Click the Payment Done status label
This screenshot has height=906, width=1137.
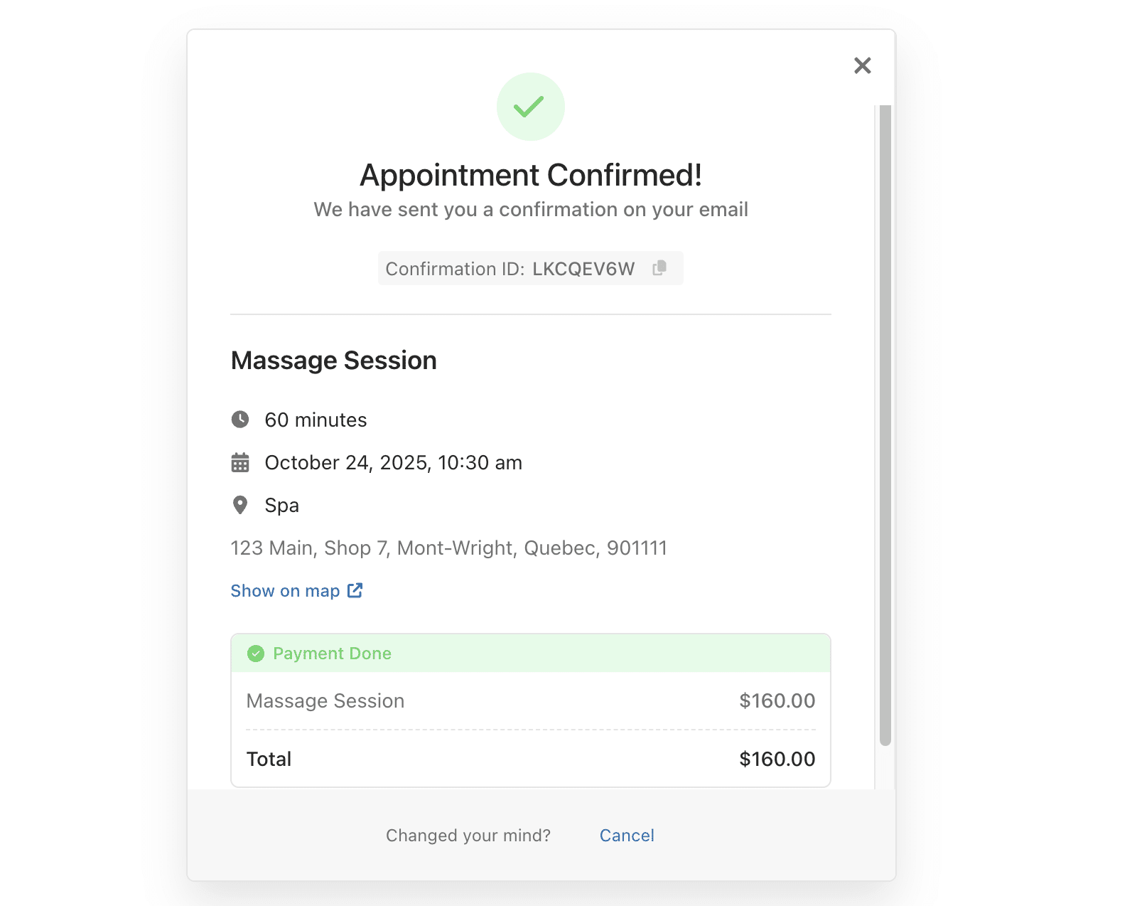click(332, 654)
